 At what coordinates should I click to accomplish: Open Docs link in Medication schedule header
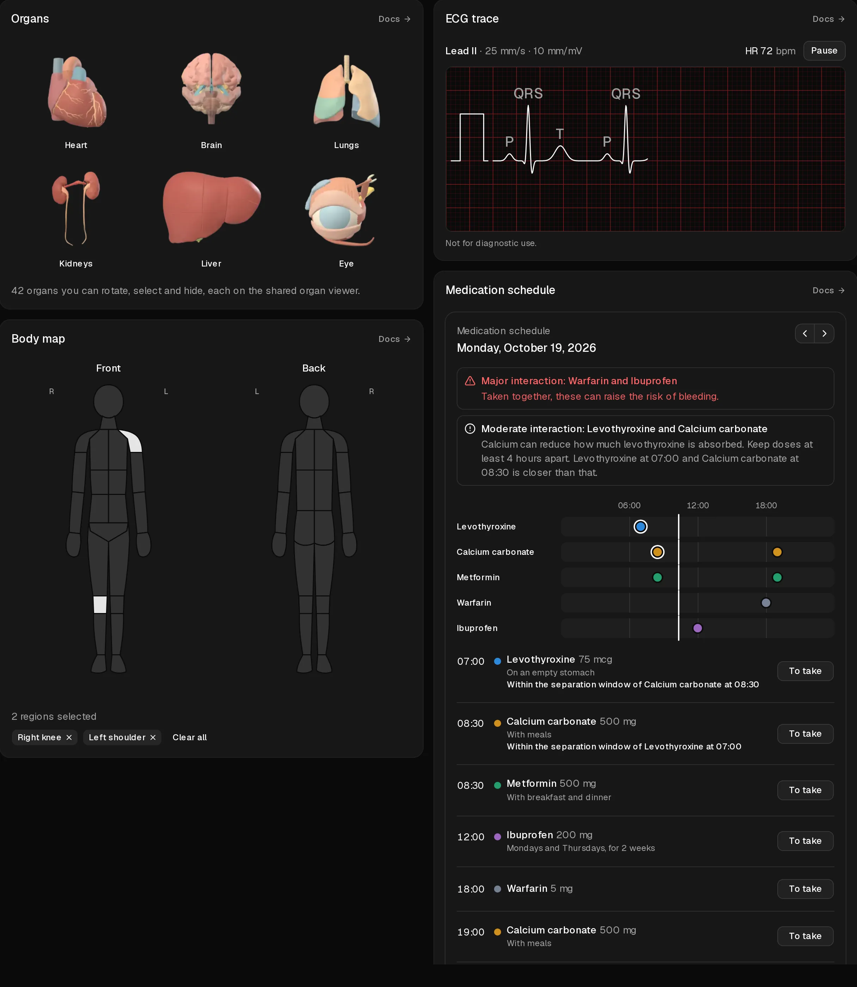[x=828, y=290]
